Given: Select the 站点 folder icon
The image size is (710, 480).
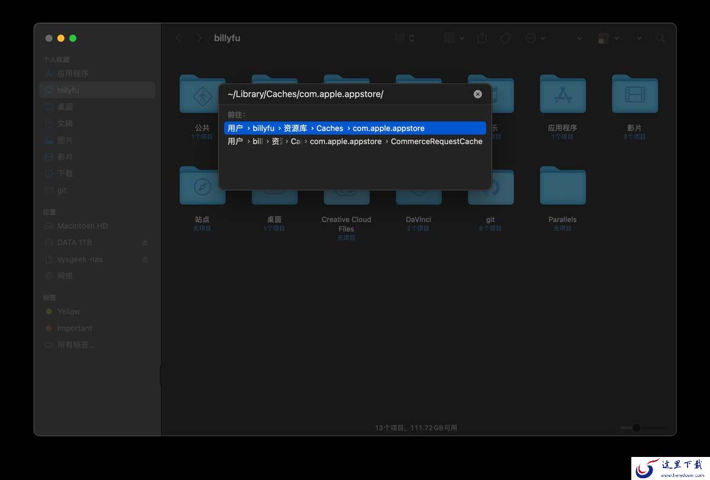Looking at the screenshot, I should pyautogui.click(x=202, y=186).
